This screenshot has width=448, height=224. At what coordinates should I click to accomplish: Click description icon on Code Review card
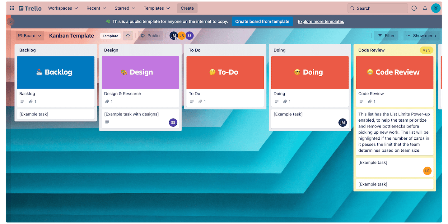coord(361,101)
